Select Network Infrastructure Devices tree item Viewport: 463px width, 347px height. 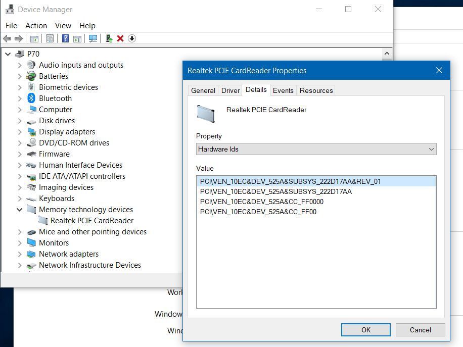point(90,265)
